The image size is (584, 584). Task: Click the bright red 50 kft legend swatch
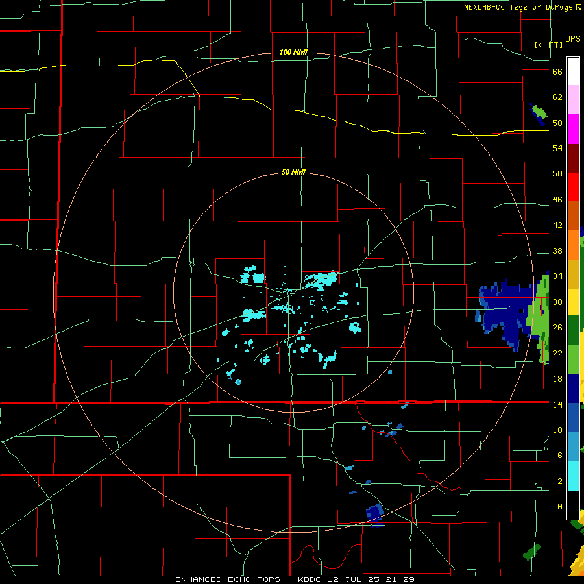(x=573, y=187)
